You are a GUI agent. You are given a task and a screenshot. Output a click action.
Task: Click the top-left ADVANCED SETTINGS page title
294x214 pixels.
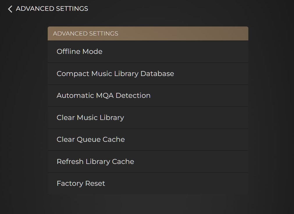(x=52, y=9)
